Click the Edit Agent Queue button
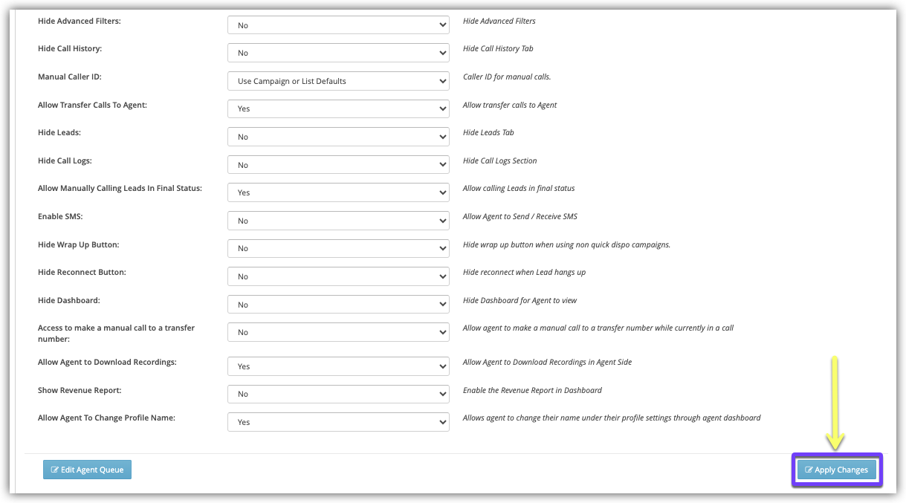The height and width of the screenshot is (503, 906). [x=87, y=470]
